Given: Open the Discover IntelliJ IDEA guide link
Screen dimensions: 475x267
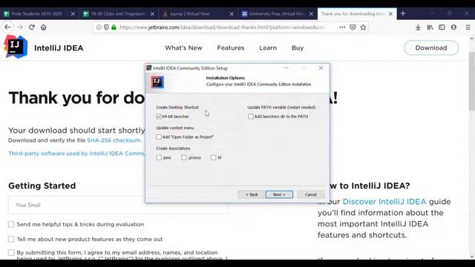Looking at the screenshot, I should pos(384,202).
